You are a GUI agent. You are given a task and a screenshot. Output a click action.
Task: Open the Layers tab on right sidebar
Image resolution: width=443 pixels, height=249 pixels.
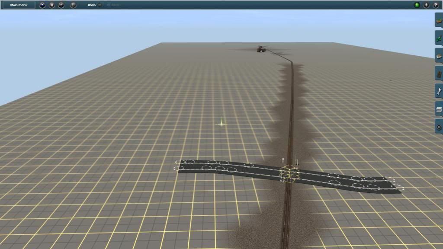point(439,109)
